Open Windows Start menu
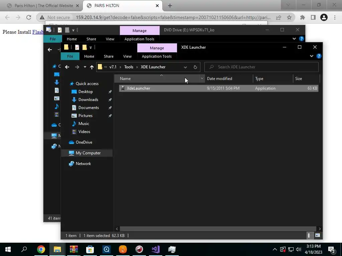Image resolution: width=342 pixels, height=256 pixels. 8,249
